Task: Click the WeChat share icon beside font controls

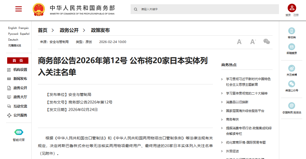Action: (267, 41)
